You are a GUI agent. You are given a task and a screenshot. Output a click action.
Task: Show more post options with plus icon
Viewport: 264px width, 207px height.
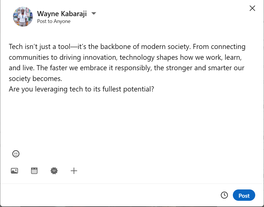74,171
